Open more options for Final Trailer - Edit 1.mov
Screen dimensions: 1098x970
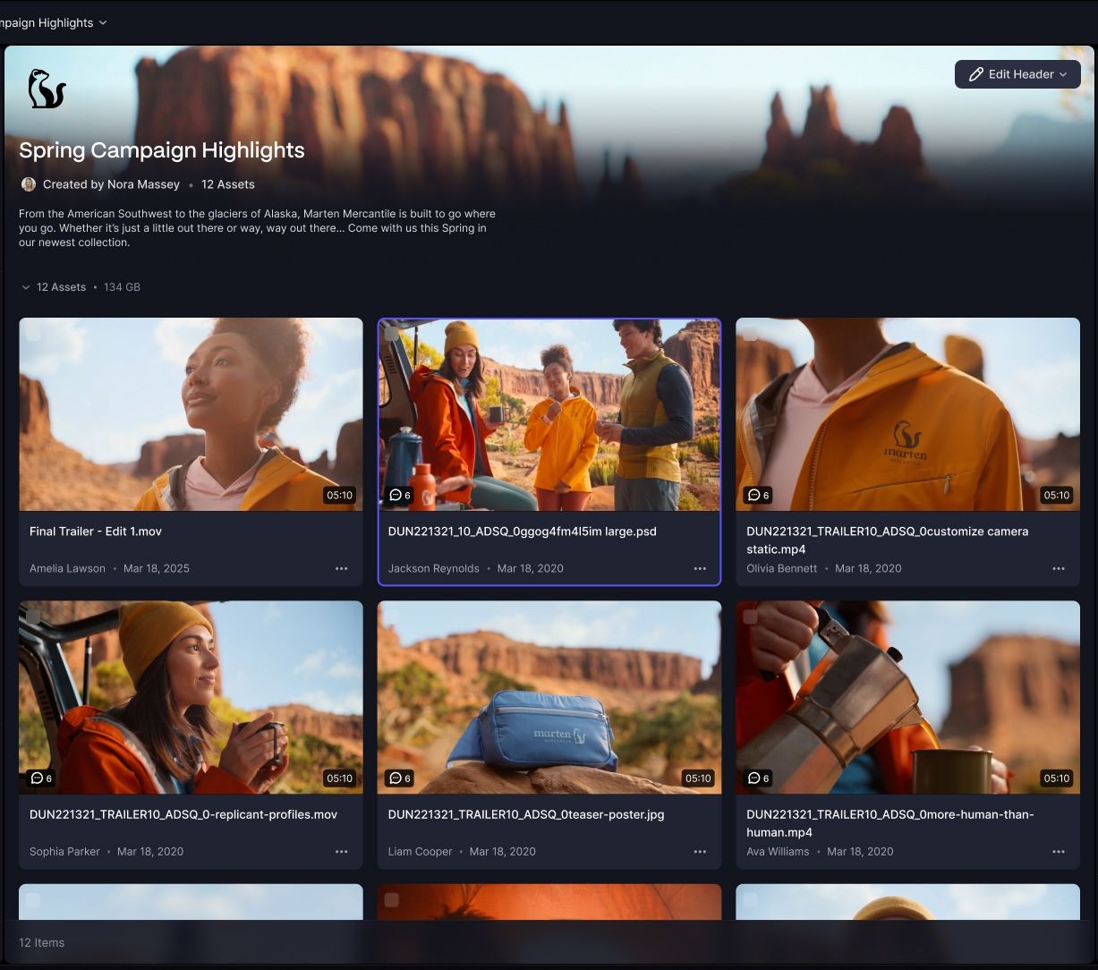coord(341,568)
